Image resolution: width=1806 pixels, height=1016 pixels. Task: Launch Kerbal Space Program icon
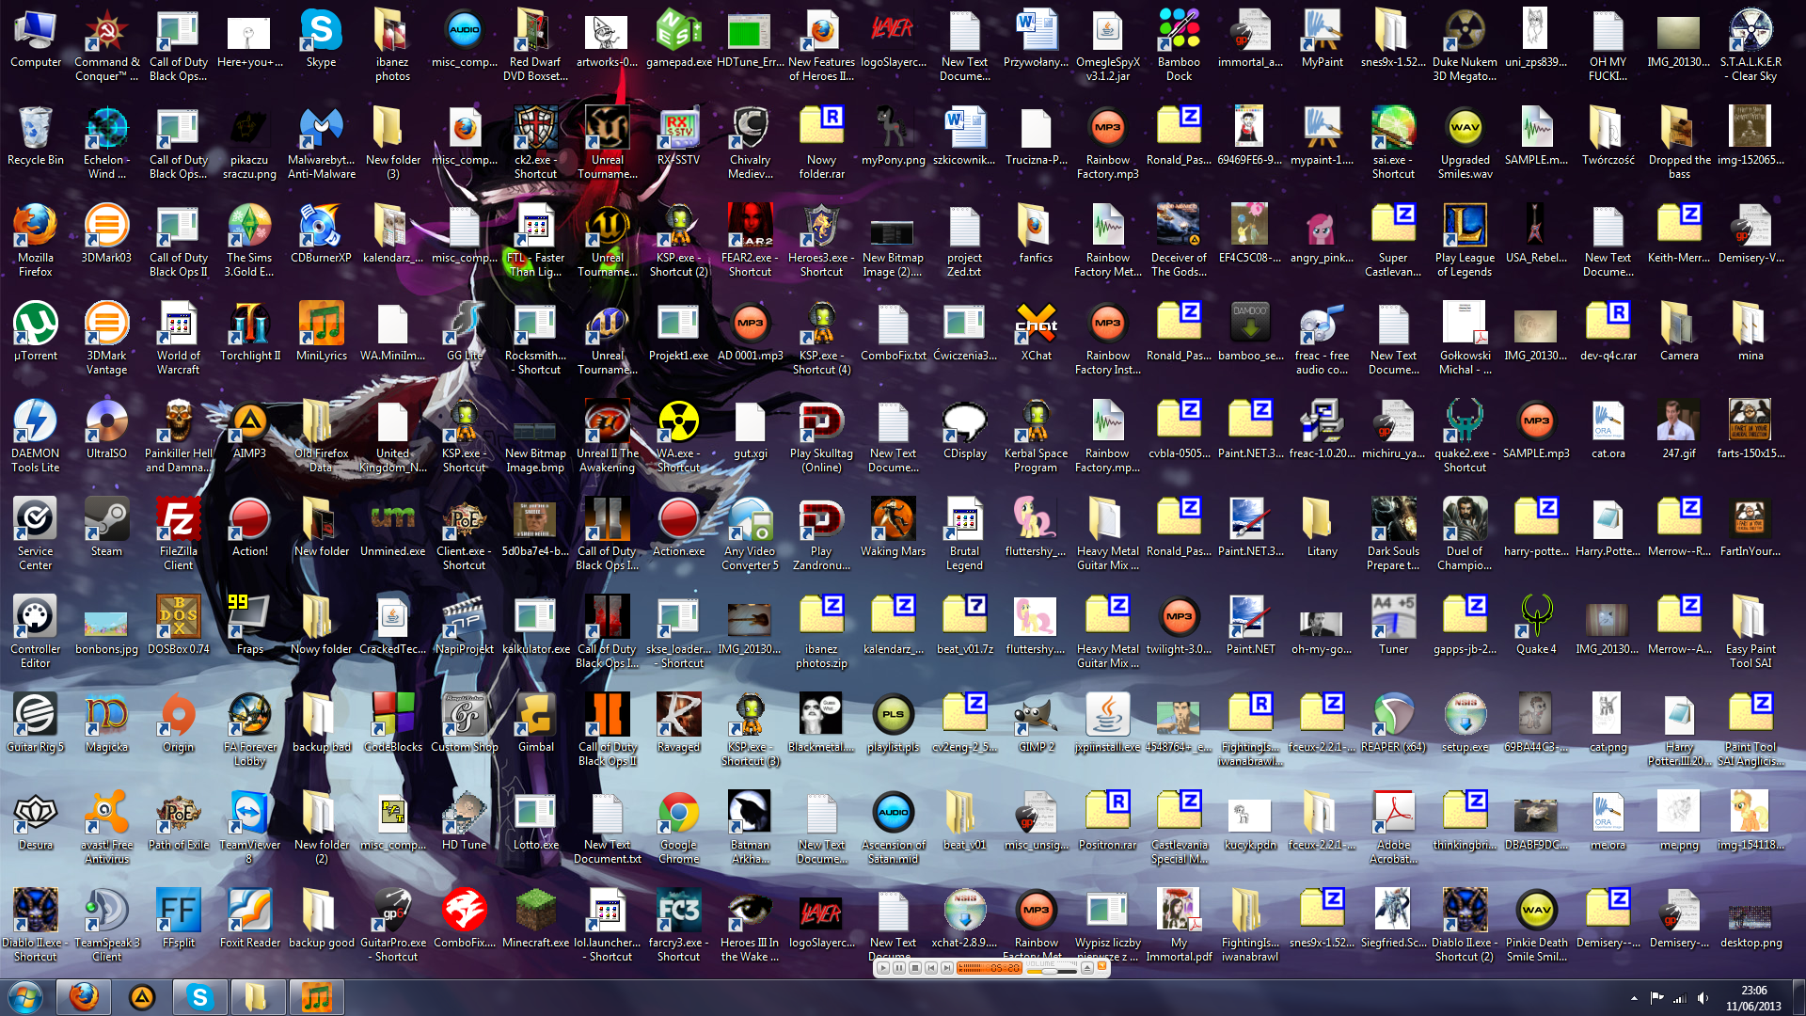pyautogui.click(x=1036, y=437)
